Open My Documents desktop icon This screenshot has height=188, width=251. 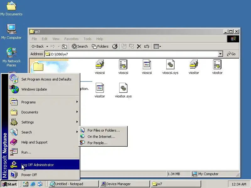tap(11, 9)
